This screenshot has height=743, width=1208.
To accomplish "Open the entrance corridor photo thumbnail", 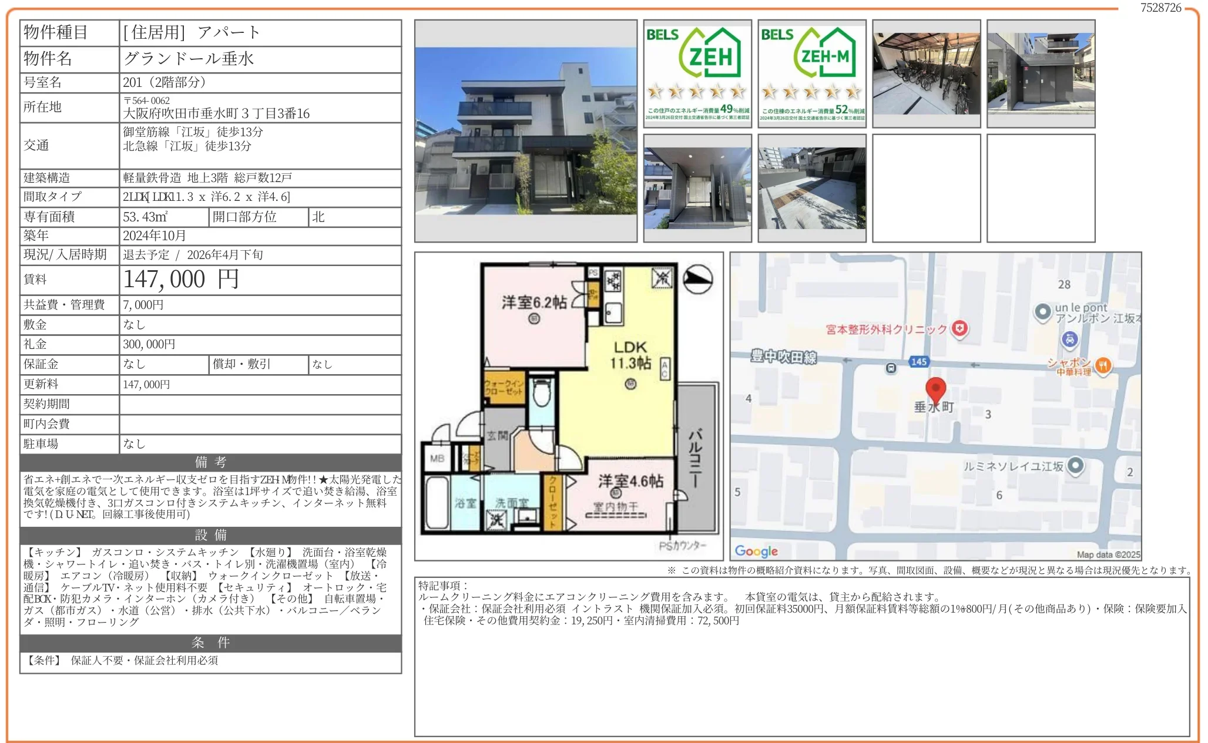I will coord(697,188).
